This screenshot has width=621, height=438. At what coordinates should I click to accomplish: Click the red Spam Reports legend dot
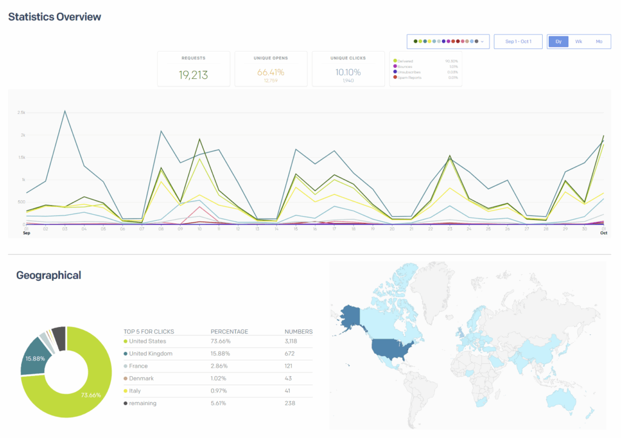click(x=395, y=77)
